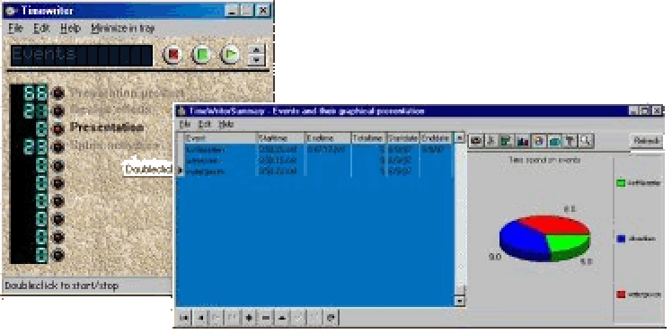Click the grid scrollbar down arrow
This screenshot has height=334, width=672.
460,302
